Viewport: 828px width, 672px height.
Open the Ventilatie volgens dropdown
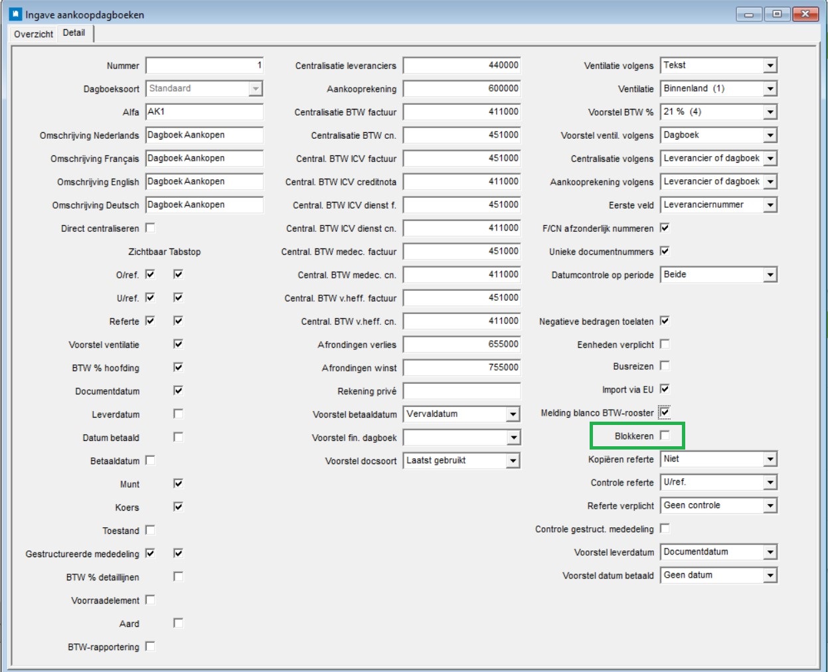point(770,66)
